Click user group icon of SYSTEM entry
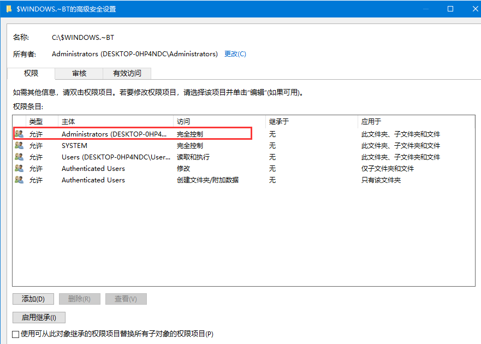Image resolution: width=481 pixels, height=344 pixels. tap(19, 146)
